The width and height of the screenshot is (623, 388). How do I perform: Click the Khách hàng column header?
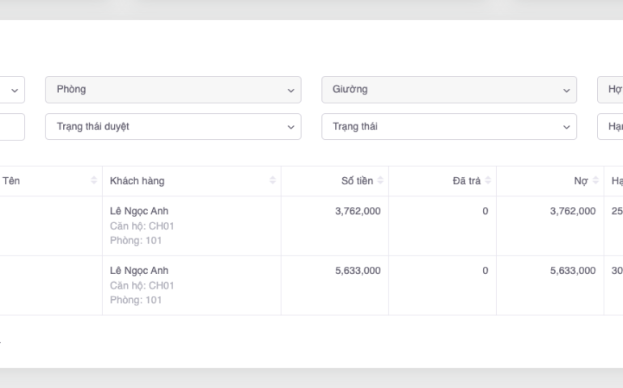[x=138, y=181]
